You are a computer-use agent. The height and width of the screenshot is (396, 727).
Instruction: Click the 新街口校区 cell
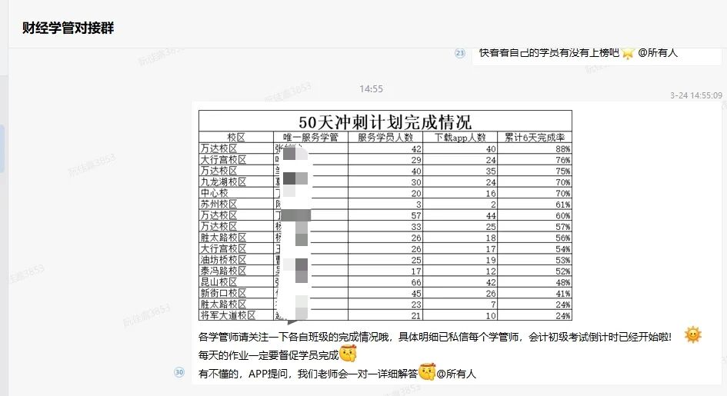pyautogui.click(x=236, y=293)
